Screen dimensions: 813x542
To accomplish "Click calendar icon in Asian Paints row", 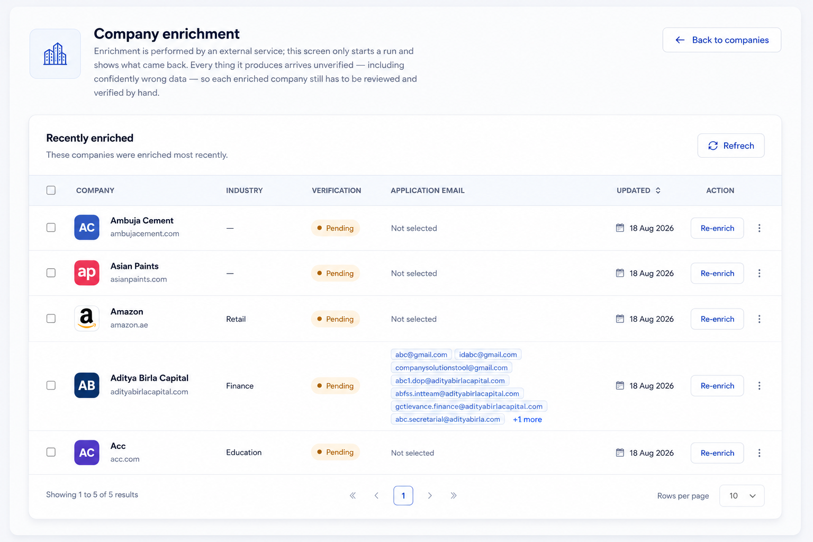I will pyautogui.click(x=620, y=273).
